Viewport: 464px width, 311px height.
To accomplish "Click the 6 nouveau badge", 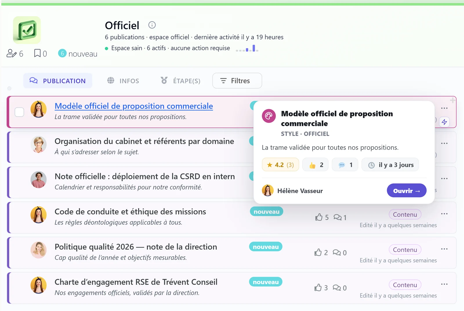I will [x=77, y=54].
